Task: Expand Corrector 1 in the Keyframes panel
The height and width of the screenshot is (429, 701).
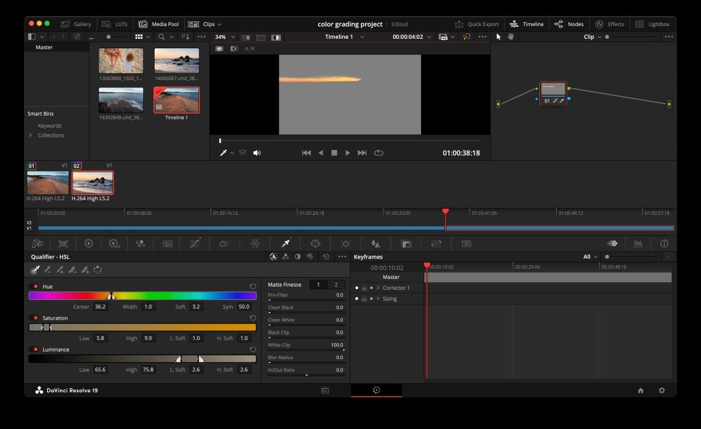Action: (377, 287)
